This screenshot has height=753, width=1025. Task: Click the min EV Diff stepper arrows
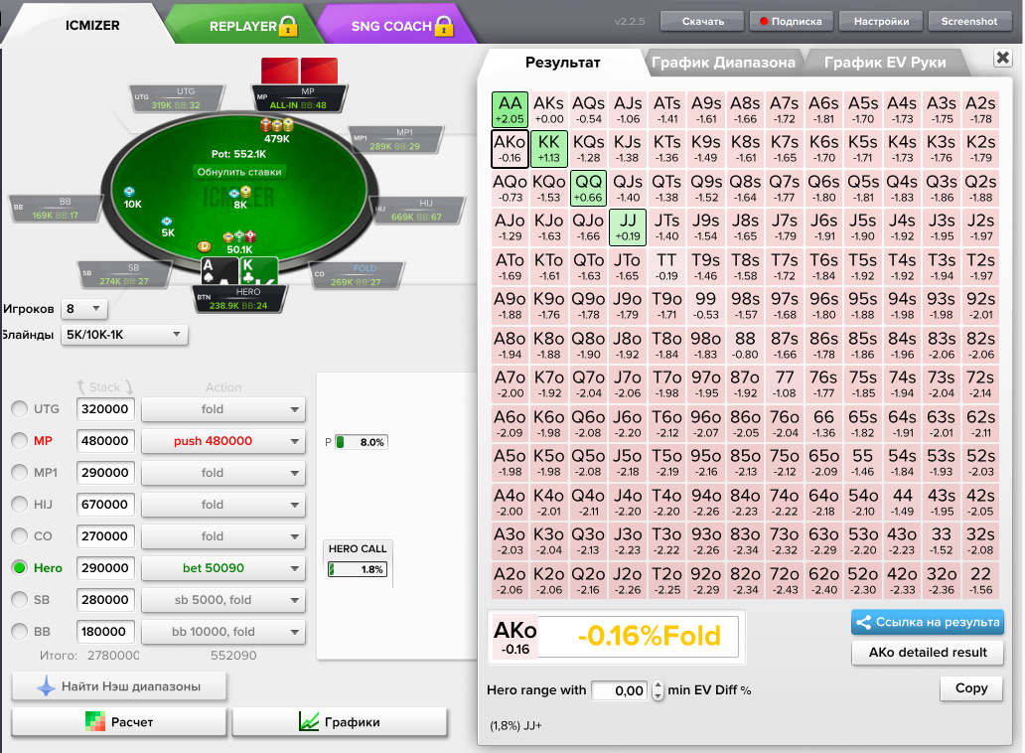659,690
